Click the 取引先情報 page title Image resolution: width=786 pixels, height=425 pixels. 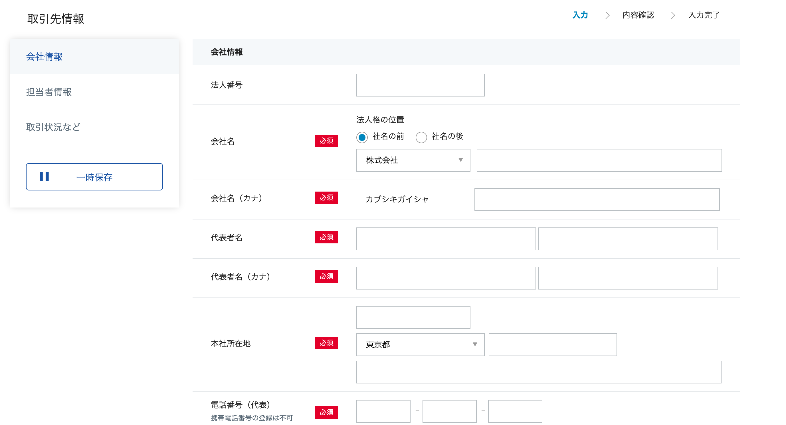[56, 19]
